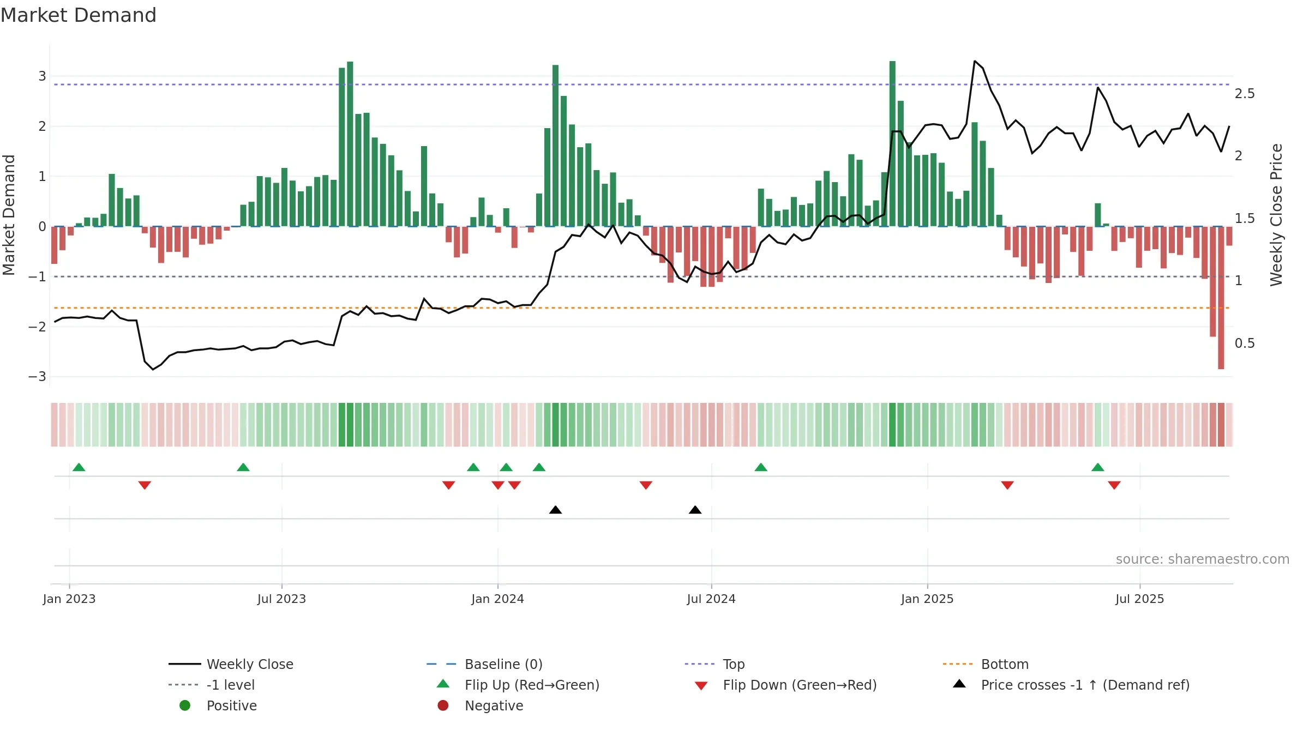Click the Jul 2023 axis label
Screen dimensions: 1309x736
coord(281,599)
